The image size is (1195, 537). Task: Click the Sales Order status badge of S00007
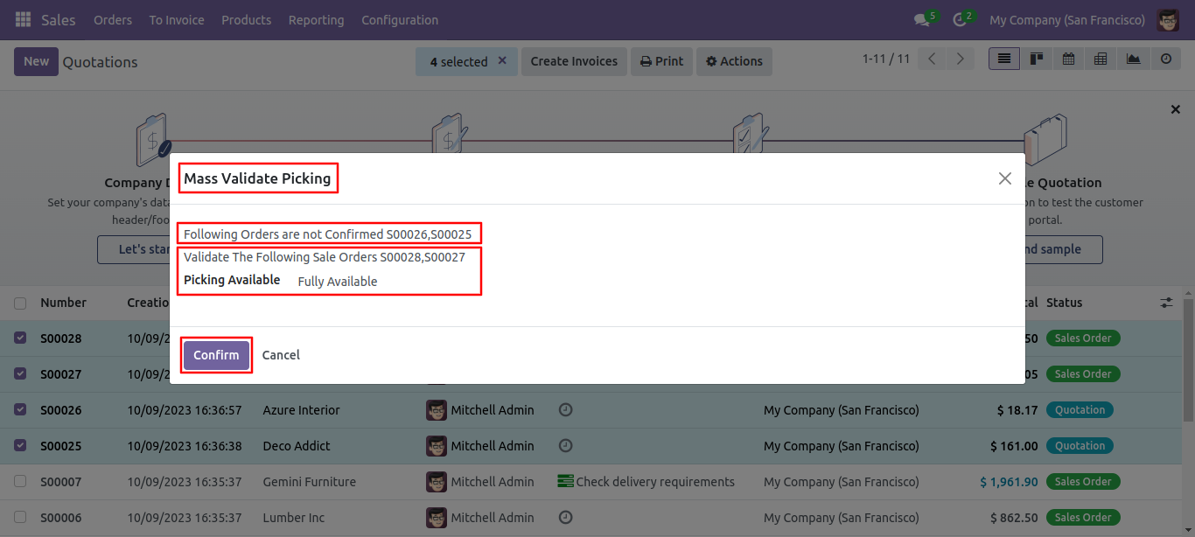tap(1083, 481)
